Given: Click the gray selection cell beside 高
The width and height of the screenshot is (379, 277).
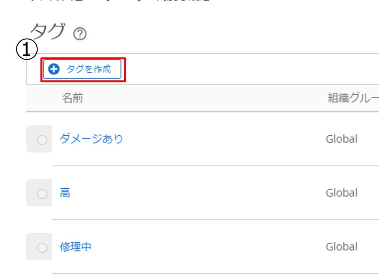Looking at the screenshot, I should 32,193.
